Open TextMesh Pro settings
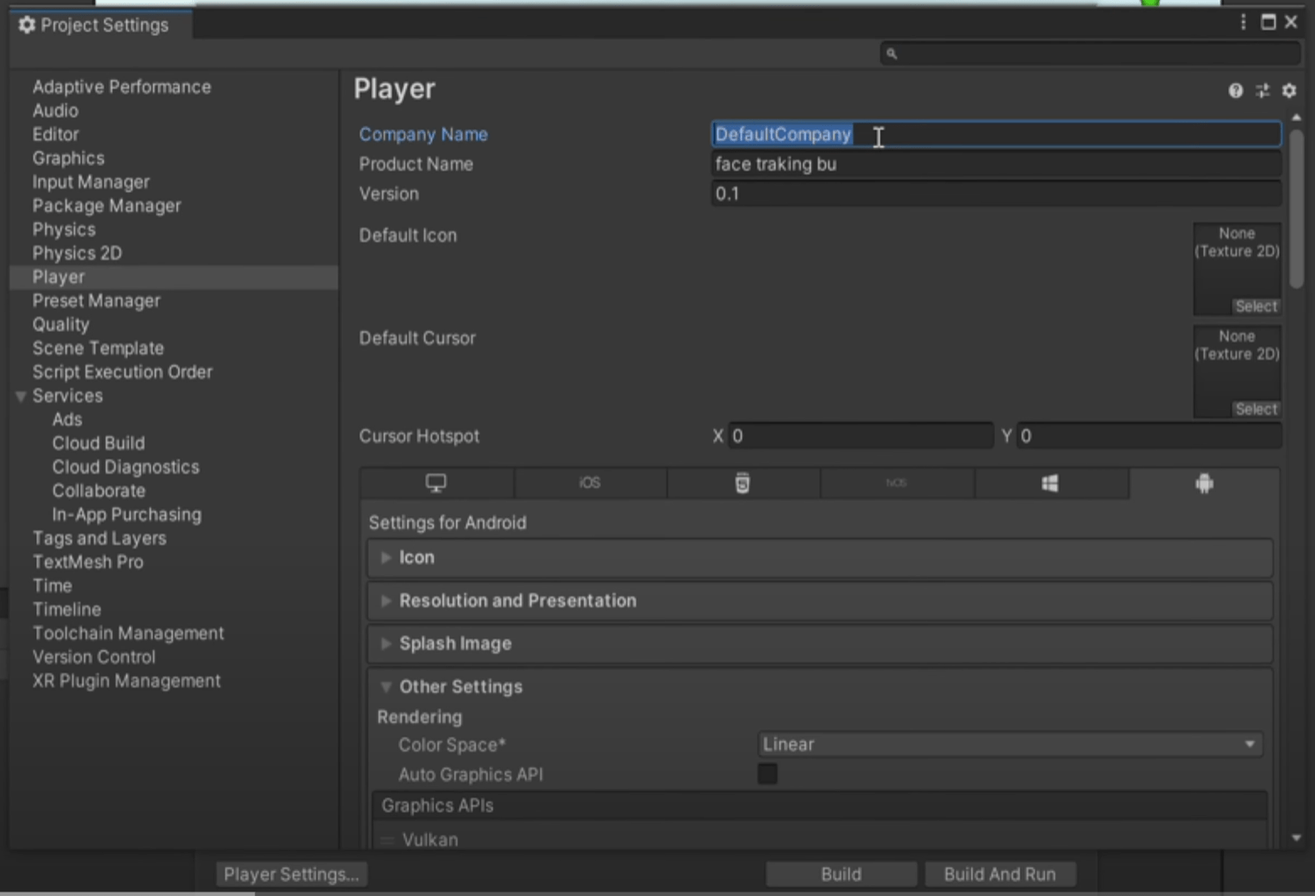 pos(88,563)
